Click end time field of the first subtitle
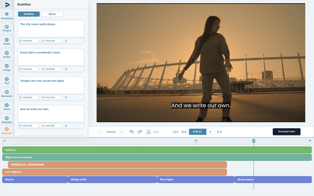Image resolution: width=314 pixels, height=196 pixels. pyautogui.click(x=51, y=41)
